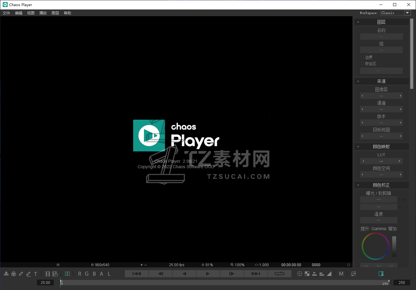Viewport: 416px width, 290px height.
Task: Collapse the 颜色校正 panel section
Action: [x=358, y=185]
